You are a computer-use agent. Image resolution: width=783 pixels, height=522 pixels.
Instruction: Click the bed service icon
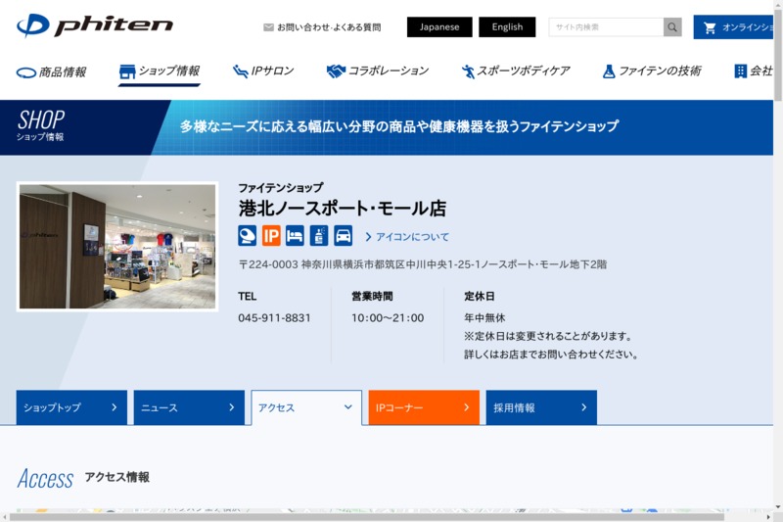[295, 236]
